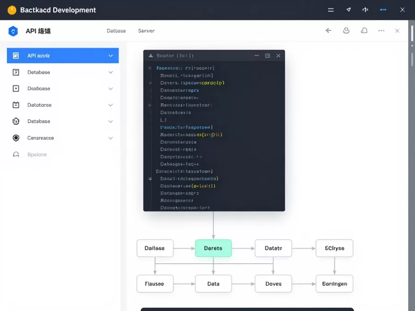Expand the Datotoree chevron in sidebar
Viewport: 415px width, 311px height.
[x=111, y=105]
